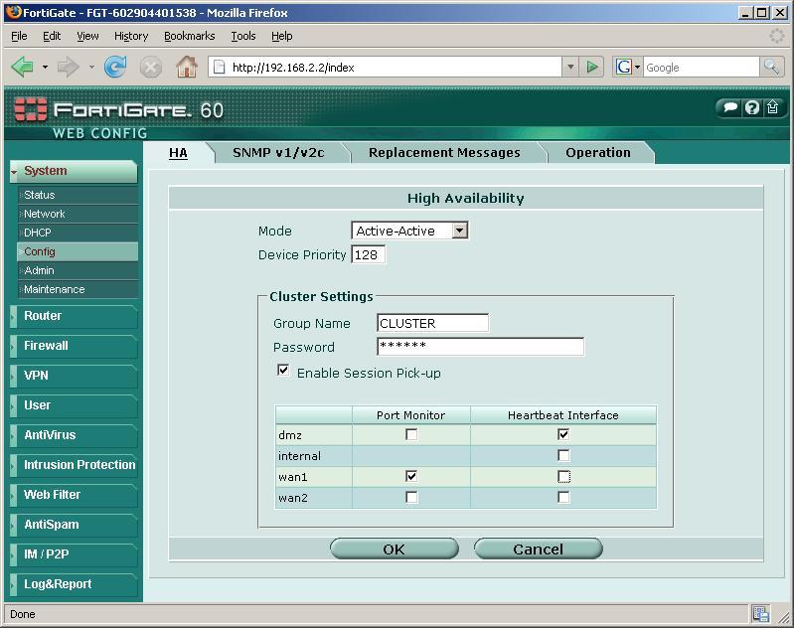Go back with the green Back arrow

pos(22,67)
